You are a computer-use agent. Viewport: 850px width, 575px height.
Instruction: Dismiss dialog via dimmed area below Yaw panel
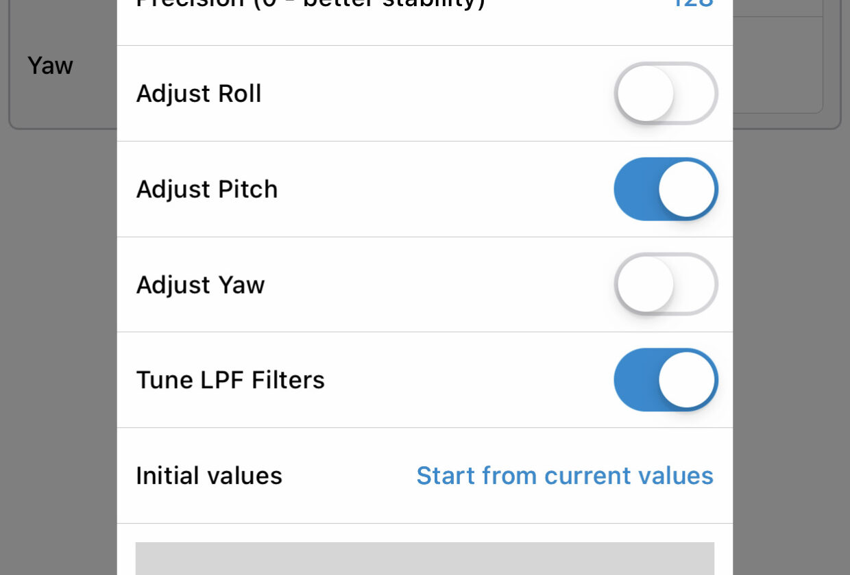58,342
